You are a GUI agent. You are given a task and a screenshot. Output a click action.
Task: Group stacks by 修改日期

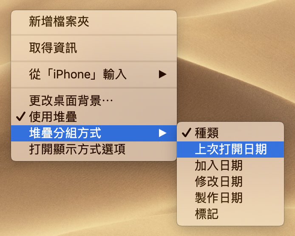(230, 181)
